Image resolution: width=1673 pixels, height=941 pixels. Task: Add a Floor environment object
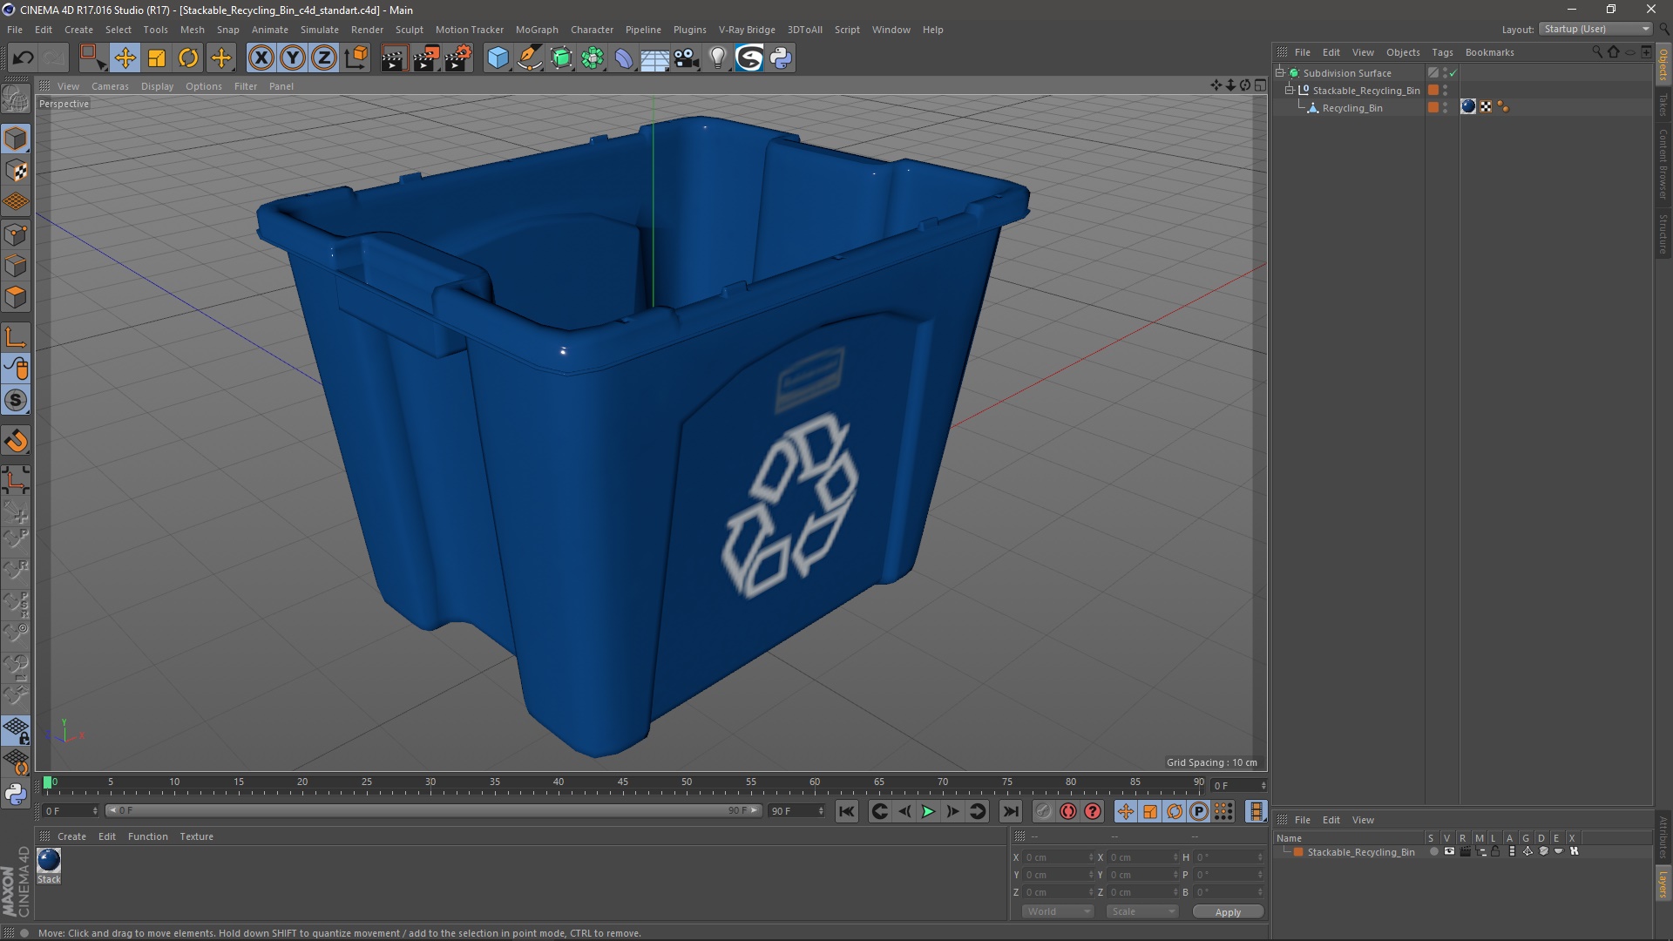coord(655,58)
